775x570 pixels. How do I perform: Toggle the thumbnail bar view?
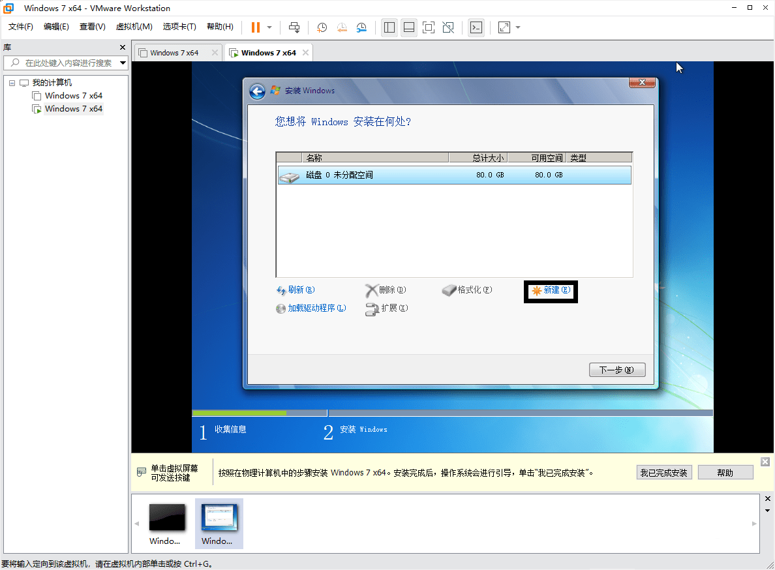coord(409,27)
